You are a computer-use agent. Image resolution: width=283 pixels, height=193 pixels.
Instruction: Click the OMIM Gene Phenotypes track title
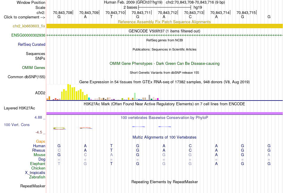(x=164, y=63)
